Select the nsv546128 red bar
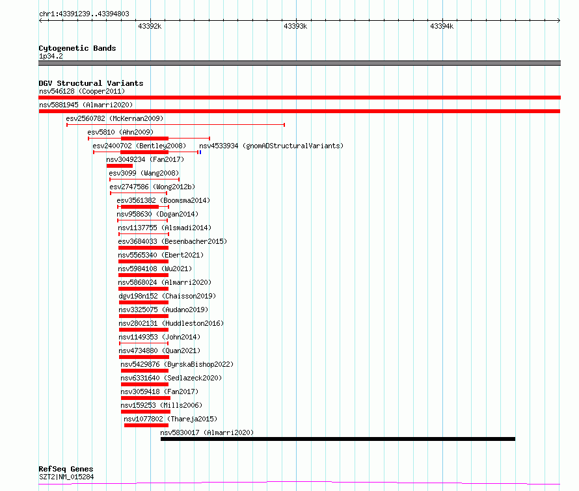Viewport: 579px width, 491px height. [x=299, y=98]
